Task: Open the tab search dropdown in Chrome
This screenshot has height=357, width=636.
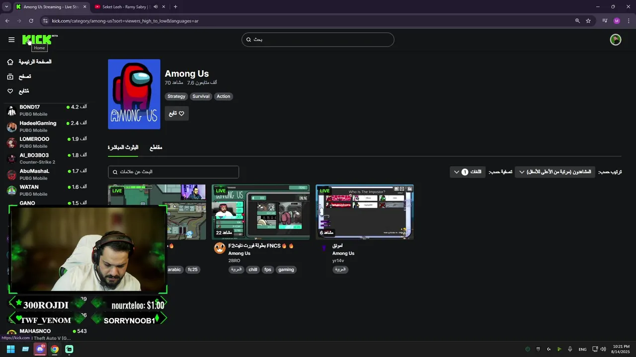Action: click(6, 7)
